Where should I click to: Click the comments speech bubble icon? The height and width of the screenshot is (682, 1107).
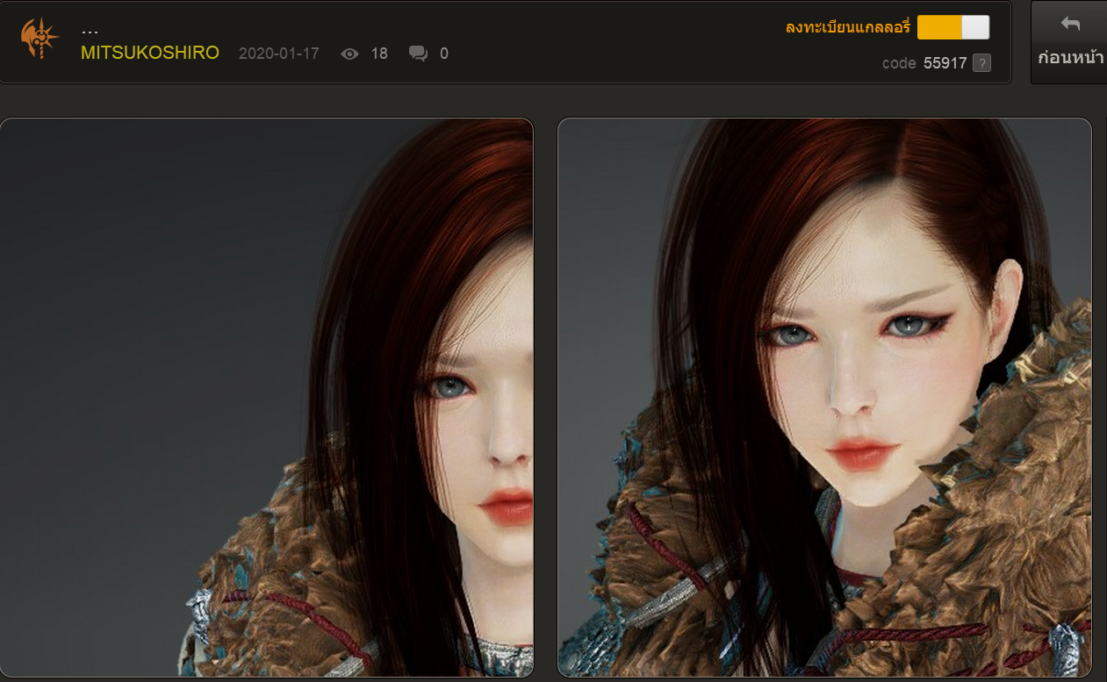point(419,54)
